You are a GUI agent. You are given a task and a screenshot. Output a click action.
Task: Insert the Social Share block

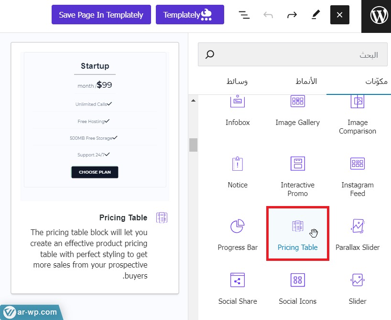pos(238,289)
